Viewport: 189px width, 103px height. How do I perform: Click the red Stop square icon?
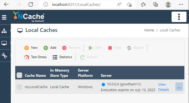(110, 48)
